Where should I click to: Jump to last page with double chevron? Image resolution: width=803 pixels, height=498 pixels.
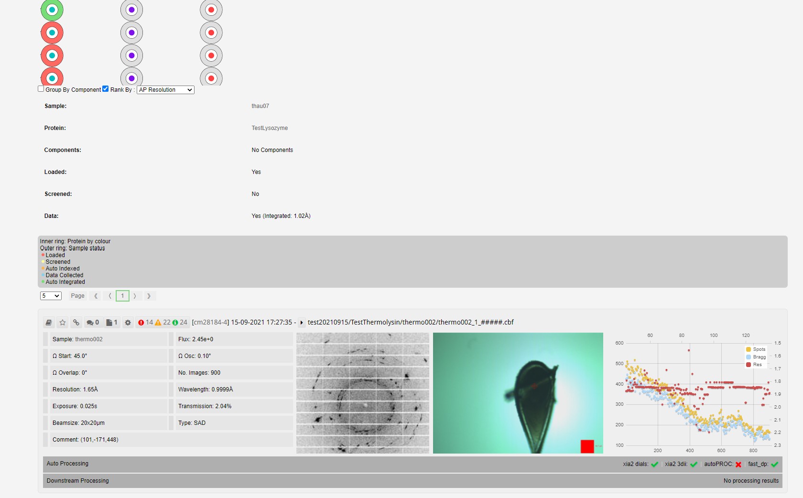[149, 296]
